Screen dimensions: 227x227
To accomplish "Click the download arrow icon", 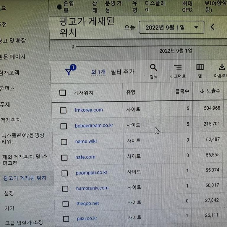I will [222, 67].
